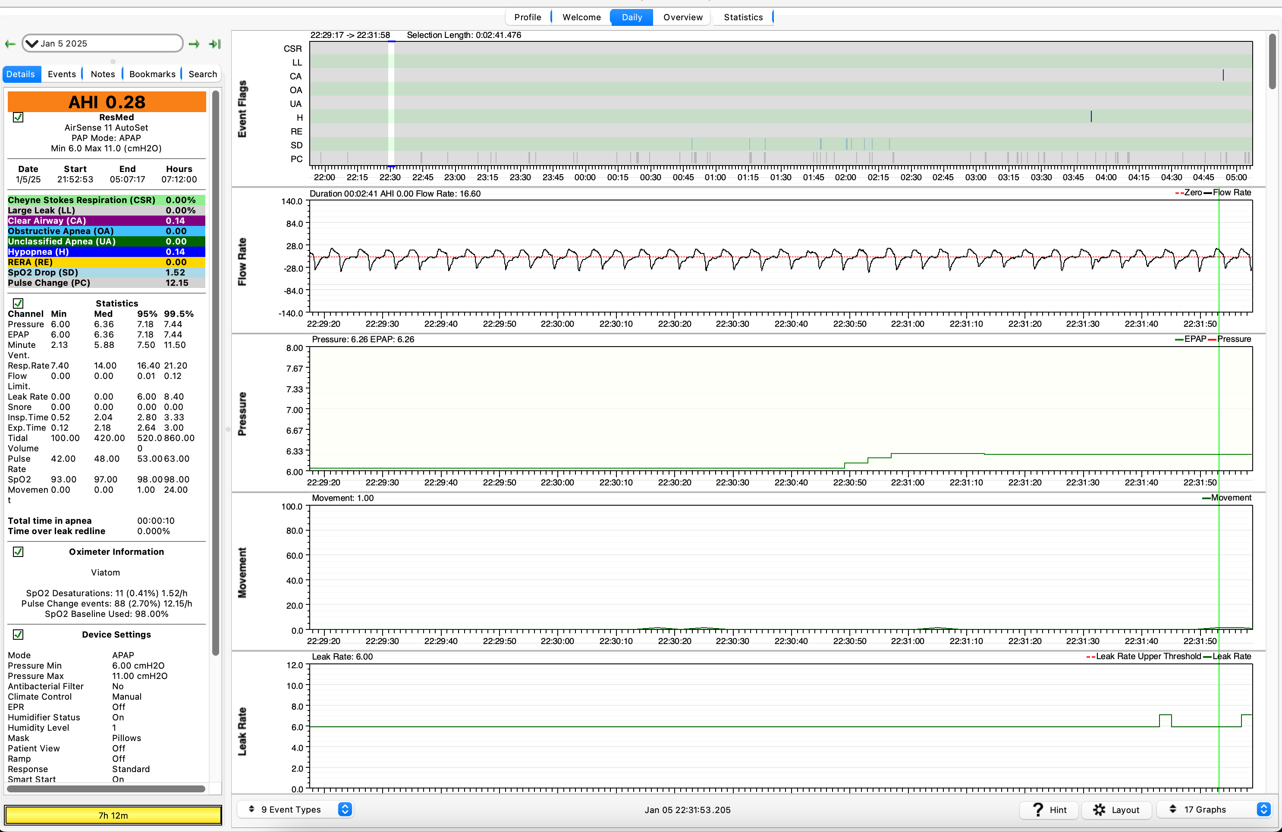Click the 7h 12m session bar
This screenshot has width=1282, height=832.
(113, 815)
